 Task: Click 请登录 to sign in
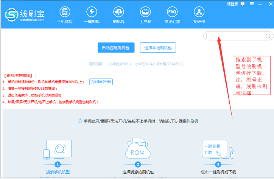coord(233,4)
